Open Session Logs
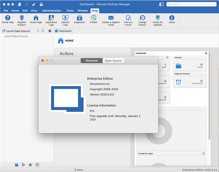Image resolution: width=219 pixels, height=172 pixels. coord(65,20)
